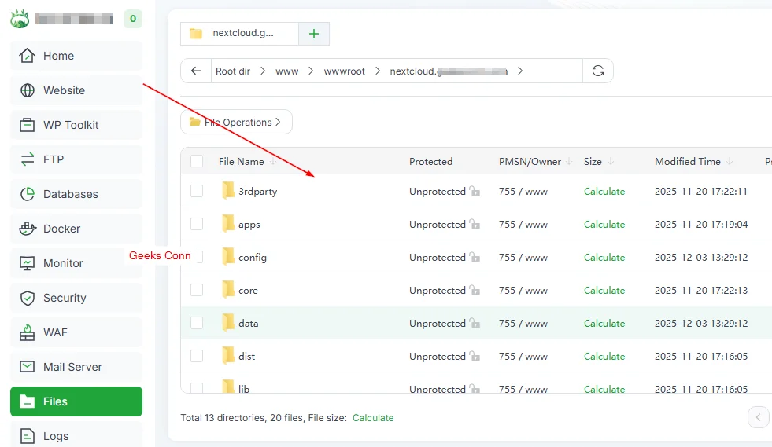This screenshot has width=772, height=447.
Task: Toggle the select-all files checkbox
Action: [x=197, y=161]
